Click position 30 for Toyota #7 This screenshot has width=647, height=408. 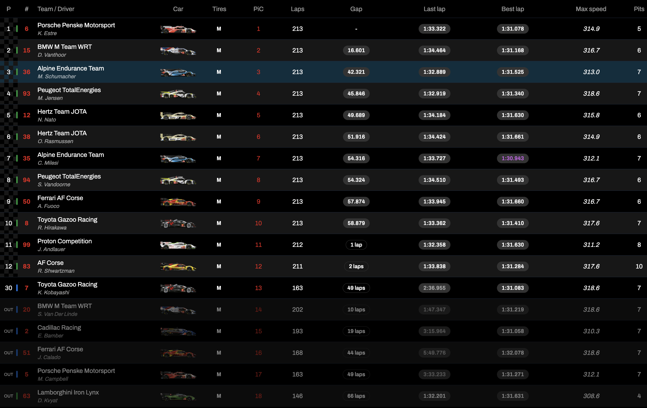pos(9,288)
